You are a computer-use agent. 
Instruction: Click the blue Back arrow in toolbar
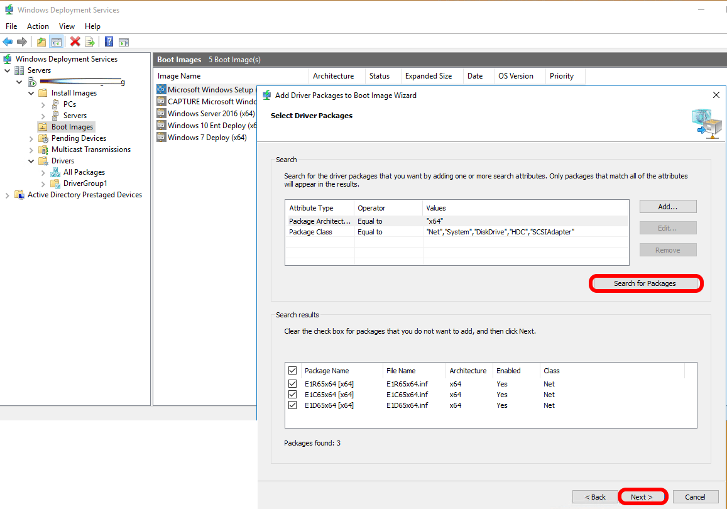8,42
